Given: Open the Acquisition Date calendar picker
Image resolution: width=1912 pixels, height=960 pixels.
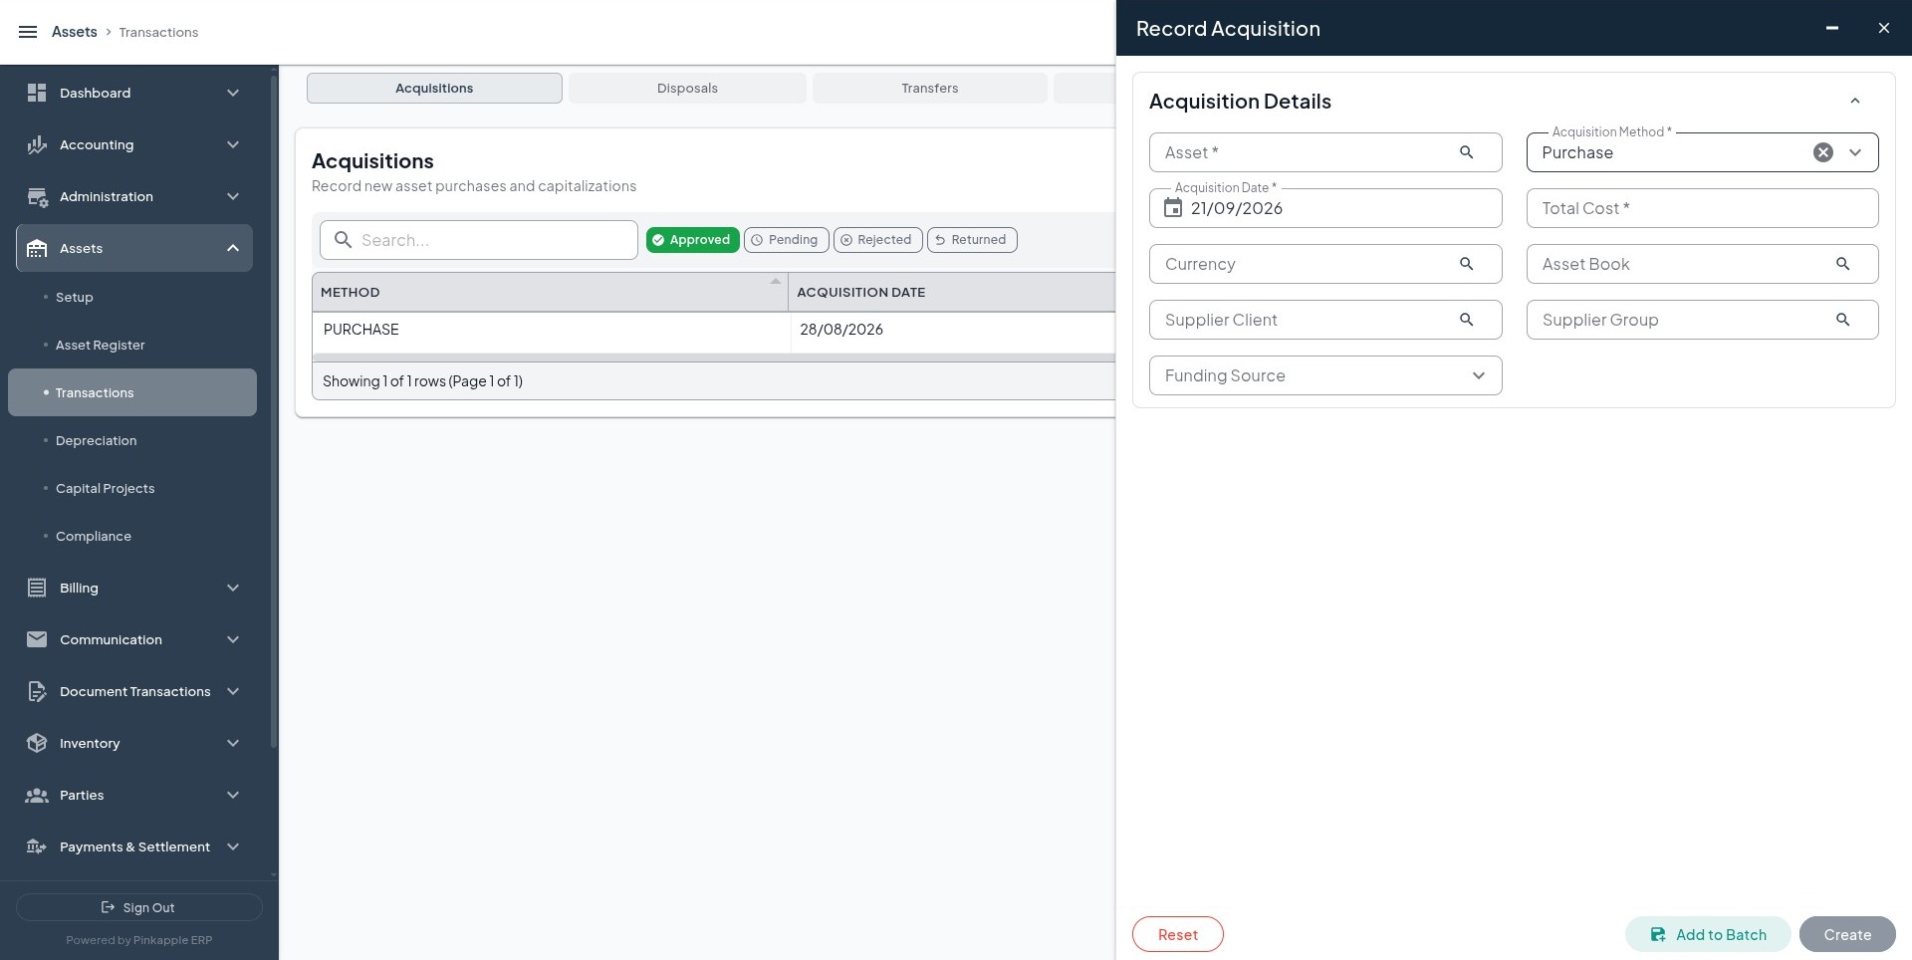Looking at the screenshot, I should coord(1173,208).
